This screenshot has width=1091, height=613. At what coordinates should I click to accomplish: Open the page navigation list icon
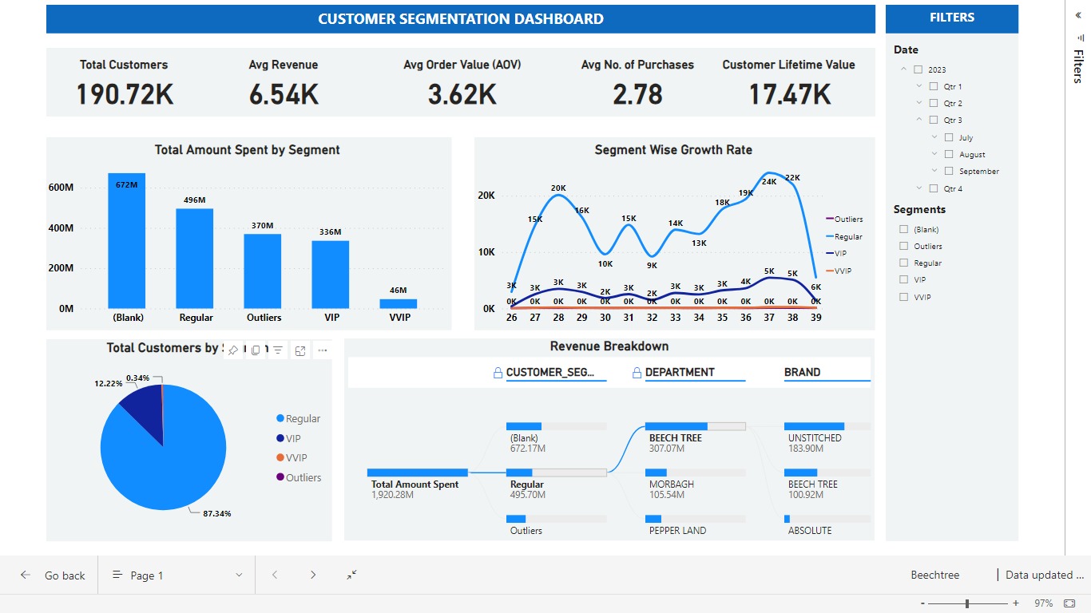[x=117, y=575]
